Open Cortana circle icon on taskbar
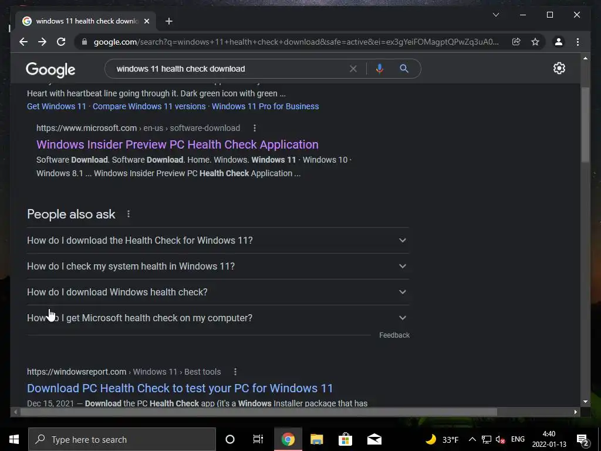This screenshot has height=451, width=601. (x=230, y=439)
